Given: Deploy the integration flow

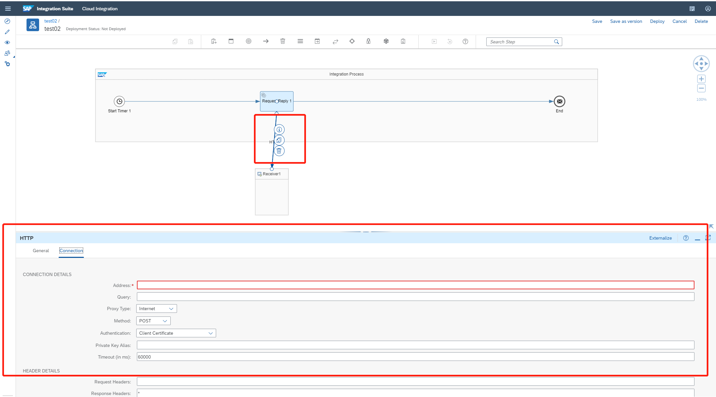Looking at the screenshot, I should (x=657, y=21).
